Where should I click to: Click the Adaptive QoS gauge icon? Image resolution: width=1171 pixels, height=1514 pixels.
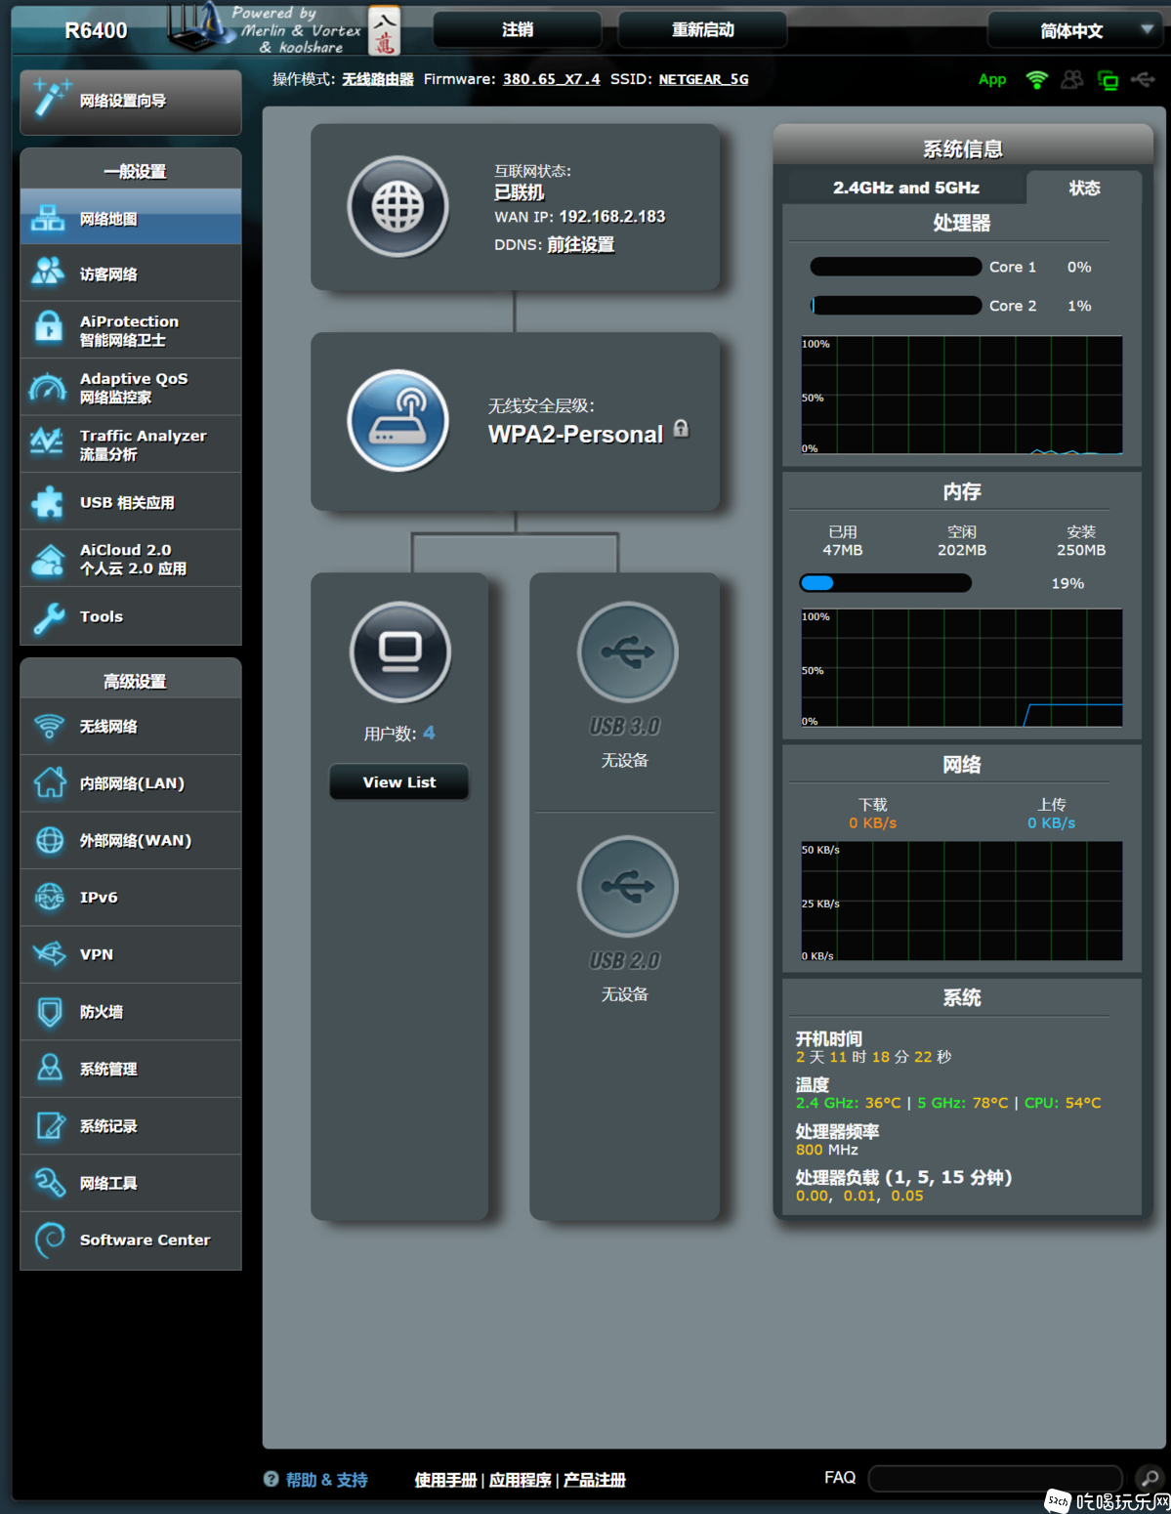[x=48, y=387]
